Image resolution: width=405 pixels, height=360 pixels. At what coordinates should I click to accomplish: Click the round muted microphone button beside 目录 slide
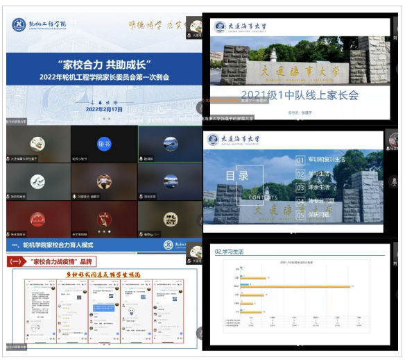[x=394, y=181]
